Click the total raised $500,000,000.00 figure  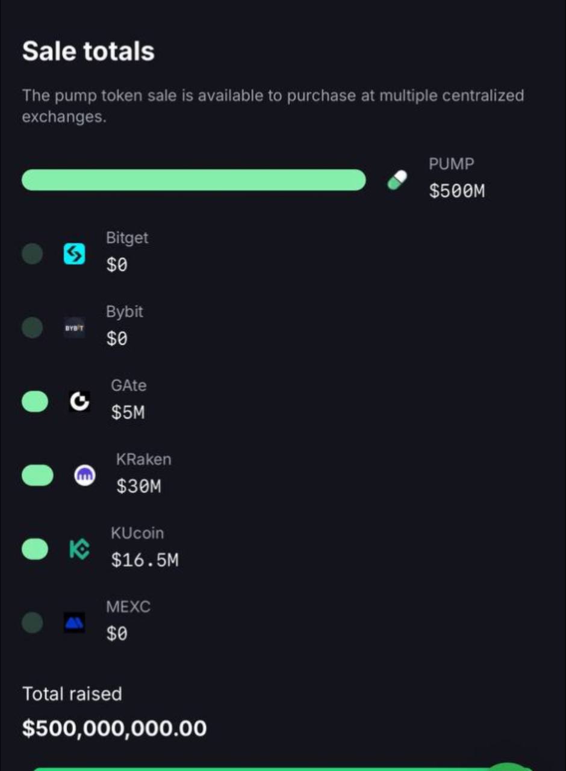(x=114, y=728)
